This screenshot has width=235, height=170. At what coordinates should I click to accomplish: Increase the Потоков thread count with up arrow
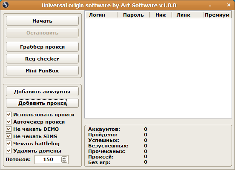[x=64, y=158]
